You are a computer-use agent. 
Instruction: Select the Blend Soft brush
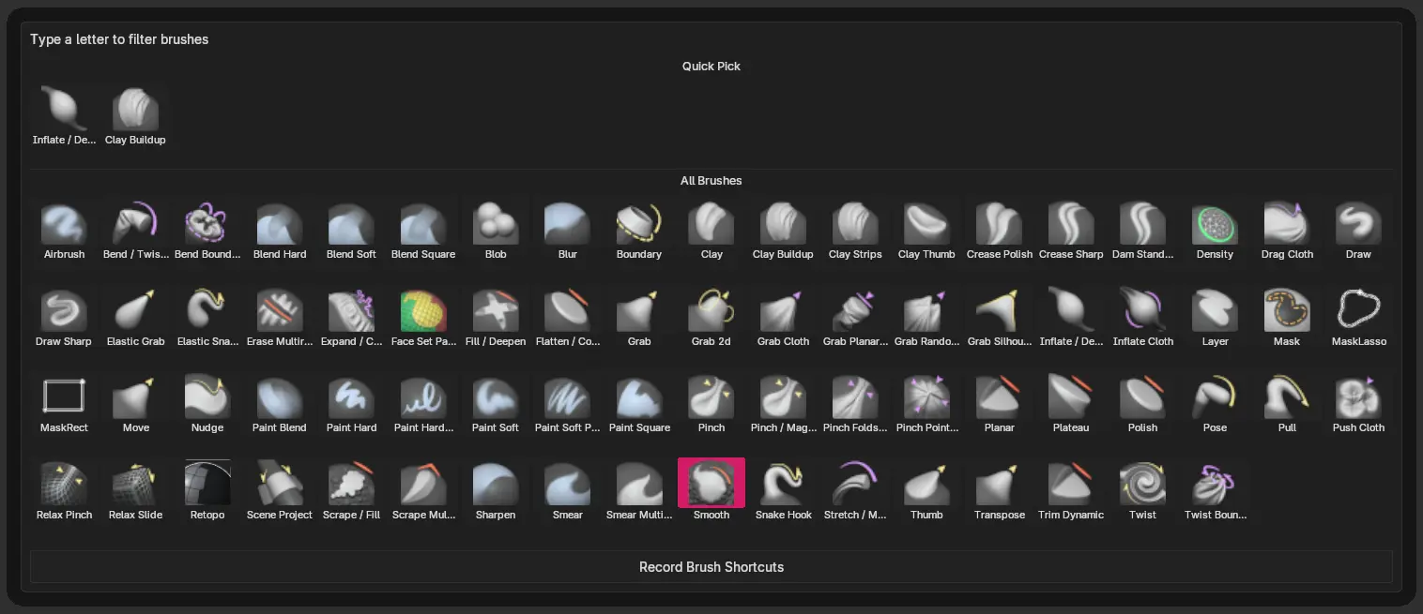pyautogui.click(x=351, y=231)
